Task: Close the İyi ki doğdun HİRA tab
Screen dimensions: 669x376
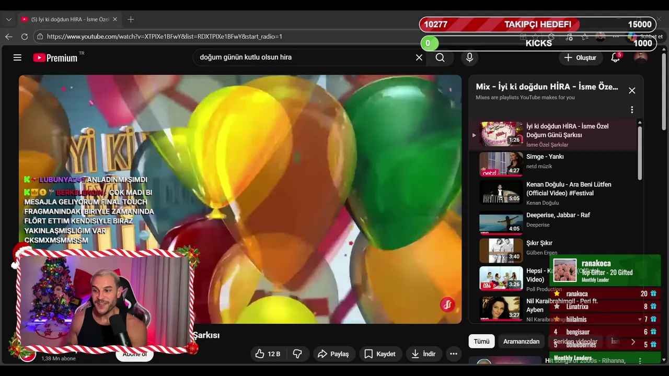Action: (115, 19)
